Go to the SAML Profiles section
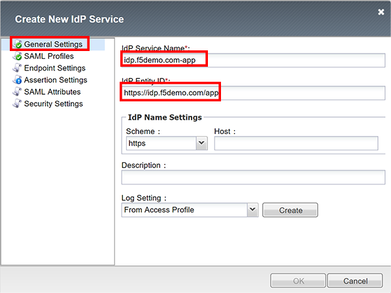 [x=49, y=56]
